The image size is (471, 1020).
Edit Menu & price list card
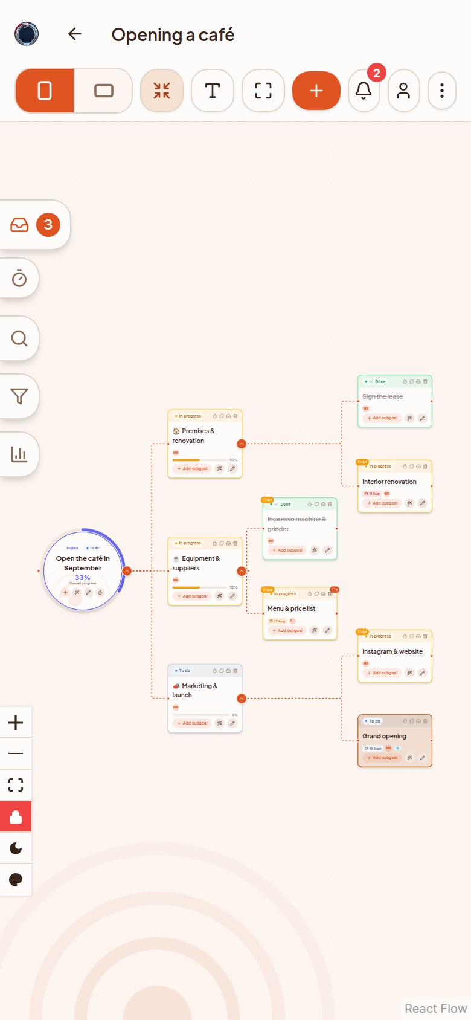point(327,631)
